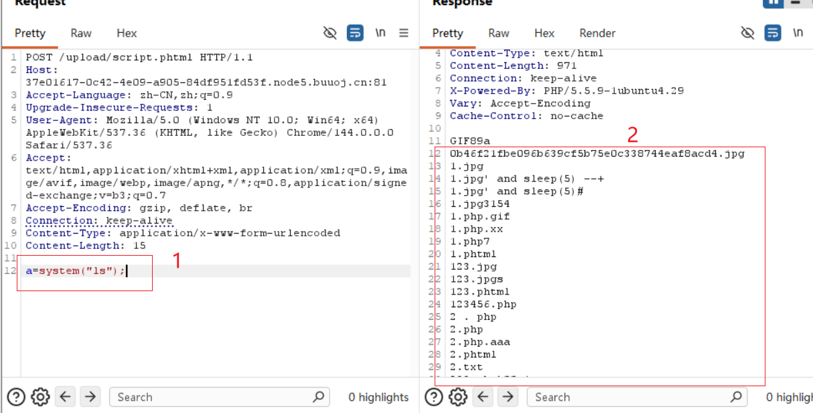This screenshot has height=413, width=813.
Task: Click the "1.jpg' and sleep(5)#" line
Action: 516,191
